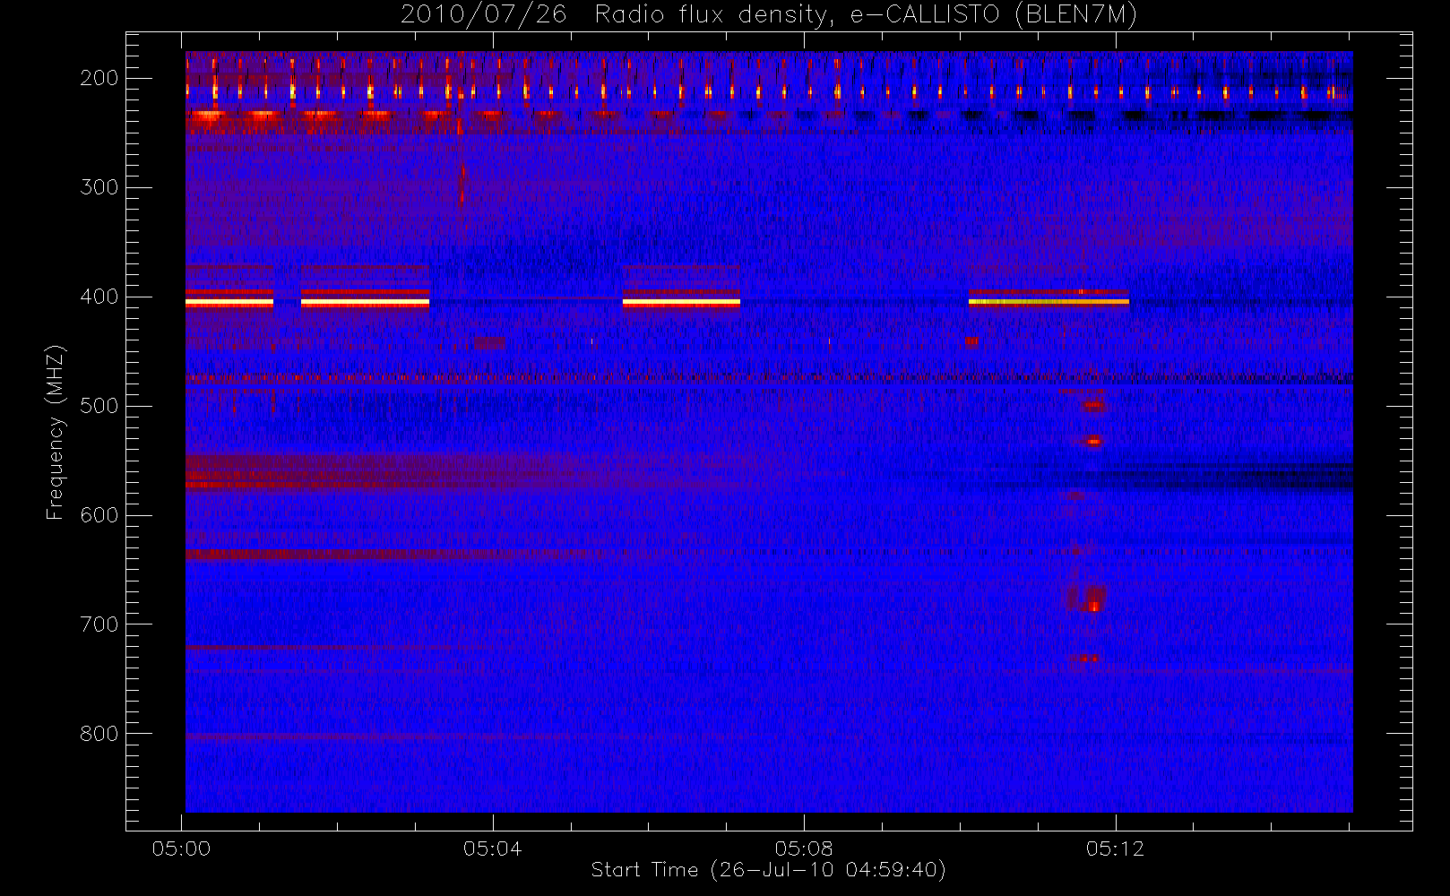Viewport: 1450px width, 896px height.
Task: Click the 400 frequency tick label
Action: pyautogui.click(x=99, y=297)
